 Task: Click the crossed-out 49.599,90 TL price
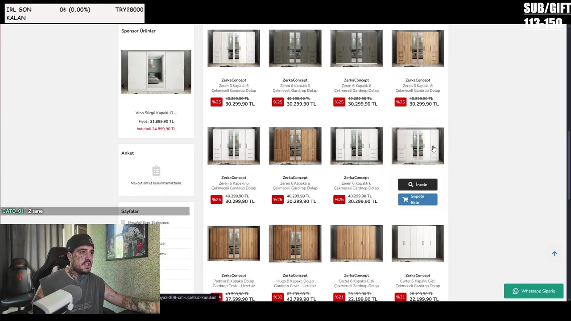237,294
